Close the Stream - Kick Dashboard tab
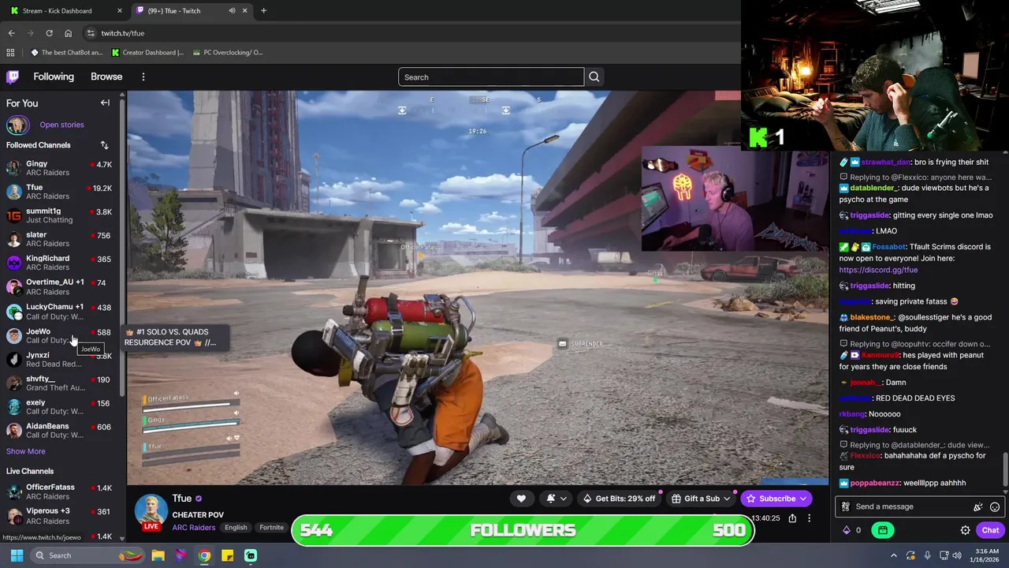1009x568 pixels. coord(120,10)
